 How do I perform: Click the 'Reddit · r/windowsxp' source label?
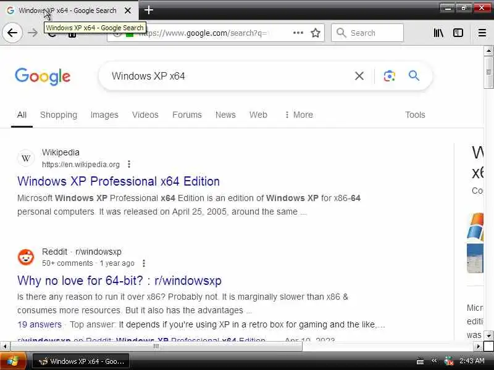click(82, 252)
